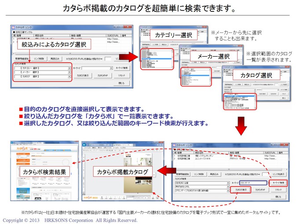Click 再読込 button in the bottom-right window

click(214, 174)
